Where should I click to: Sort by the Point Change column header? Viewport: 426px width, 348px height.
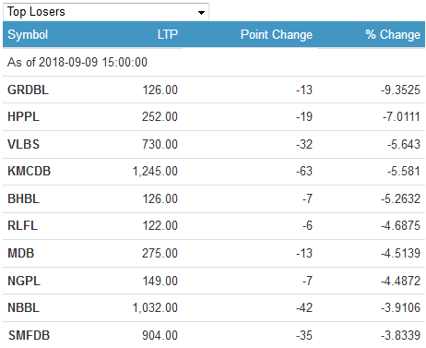[x=277, y=34]
